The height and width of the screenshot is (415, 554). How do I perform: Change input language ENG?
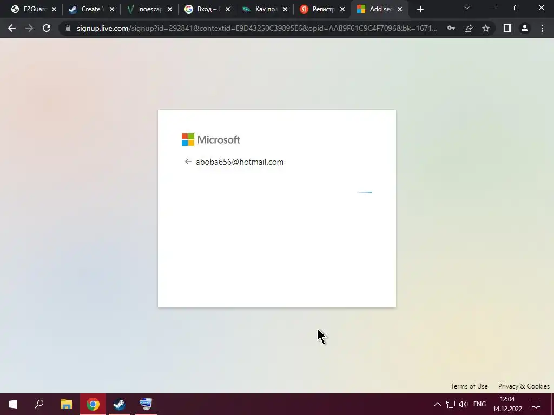point(479,404)
